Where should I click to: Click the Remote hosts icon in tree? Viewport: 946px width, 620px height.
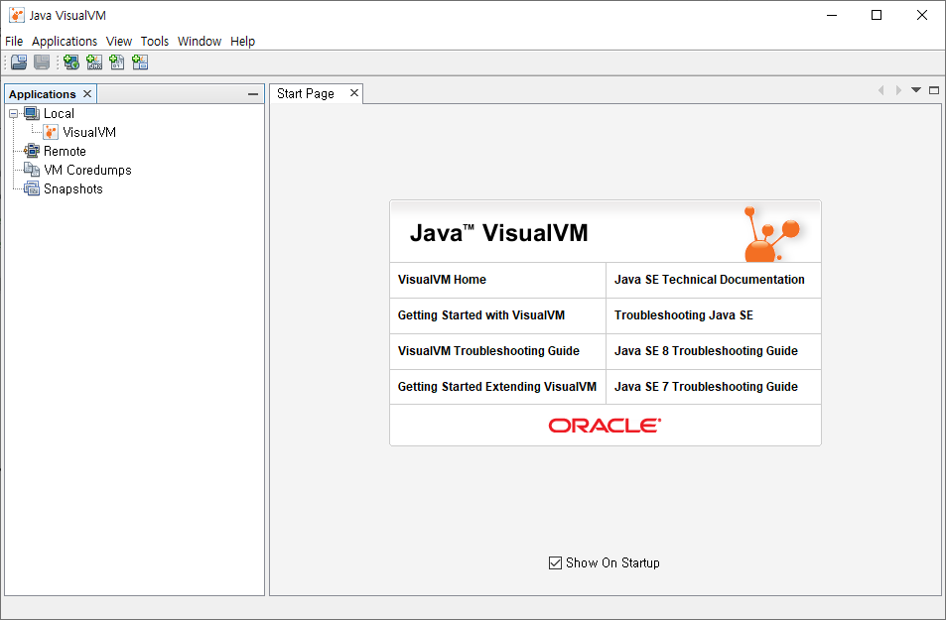(x=32, y=151)
